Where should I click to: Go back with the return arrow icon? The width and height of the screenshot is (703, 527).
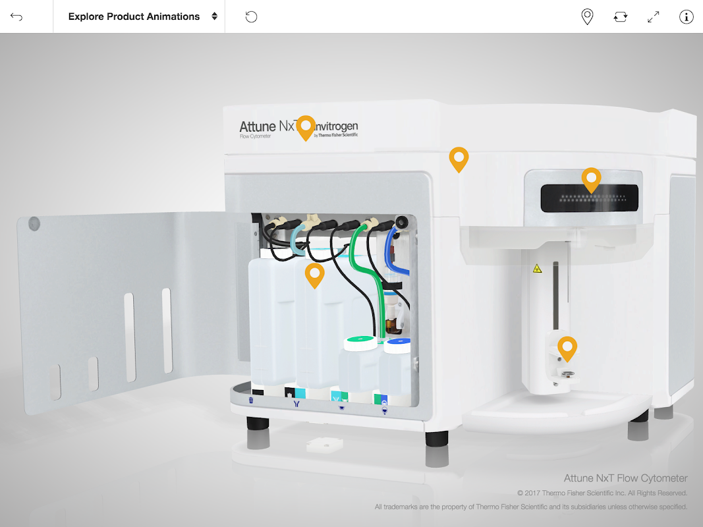click(16, 16)
